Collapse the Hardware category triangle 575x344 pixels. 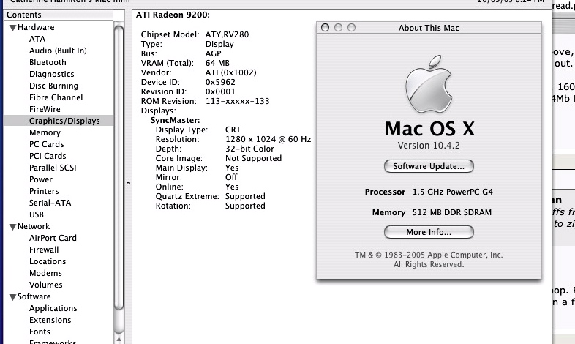tap(13, 28)
